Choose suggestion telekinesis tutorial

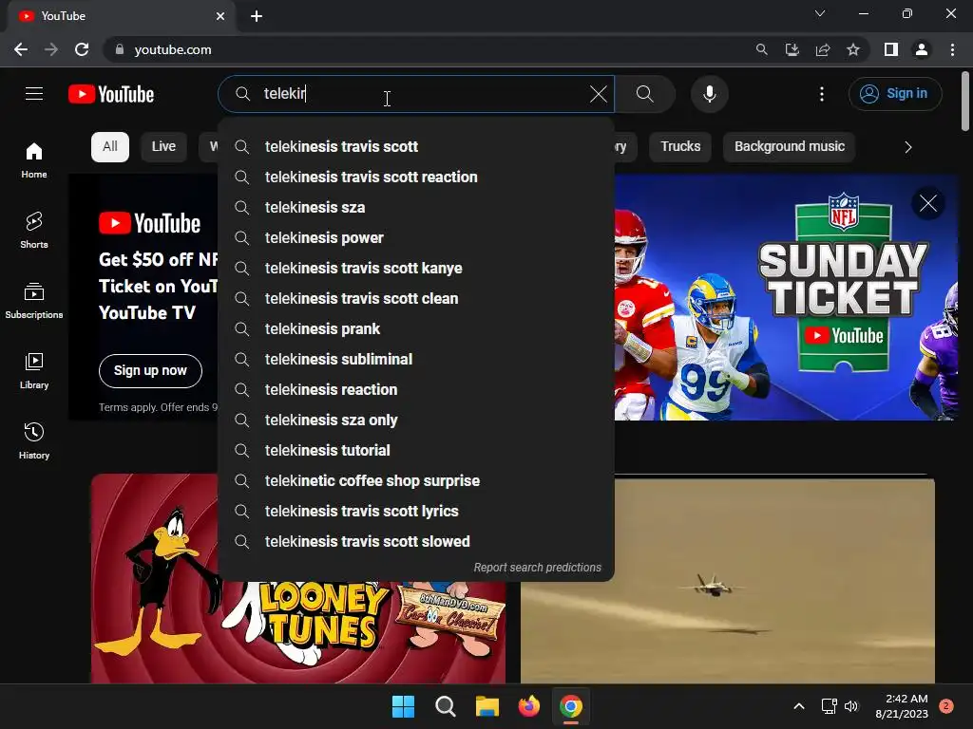click(x=416, y=450)
